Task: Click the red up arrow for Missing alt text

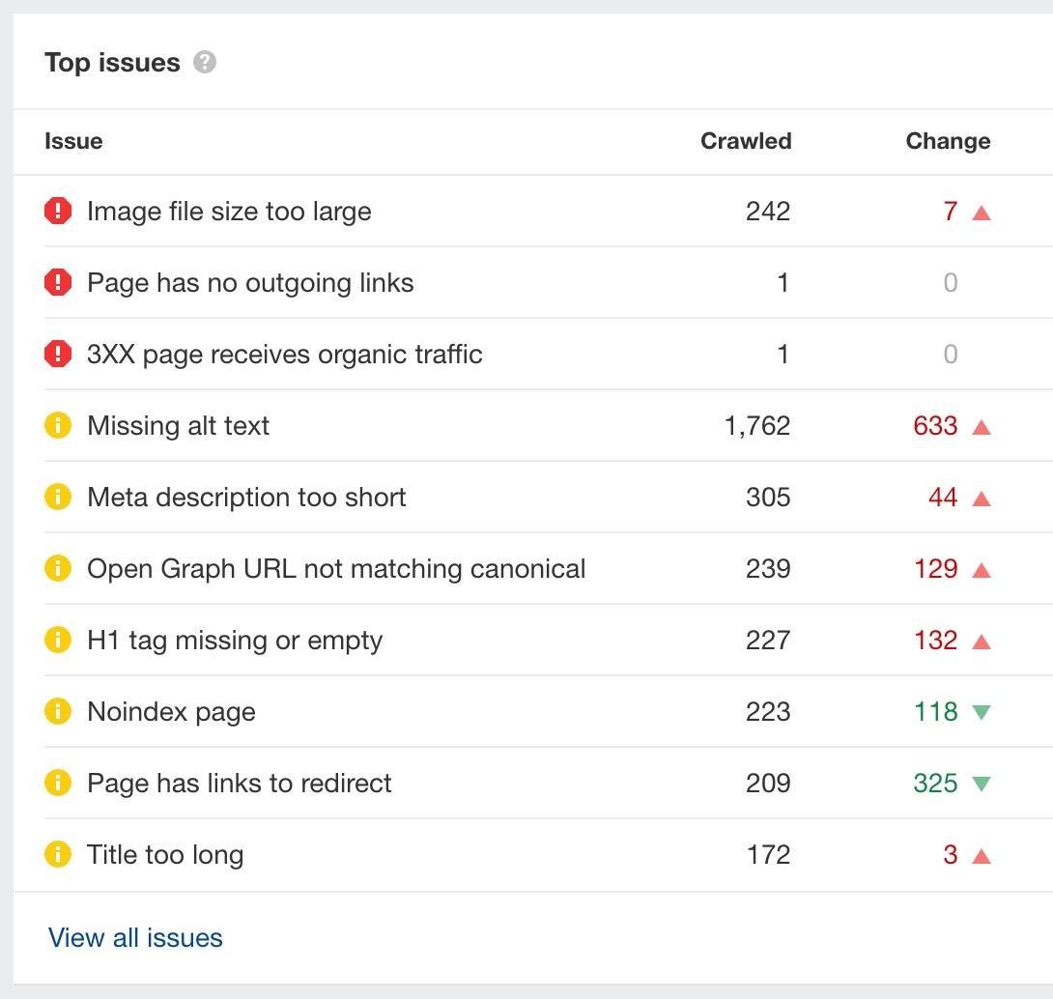Action: click(x=982, y=427)
